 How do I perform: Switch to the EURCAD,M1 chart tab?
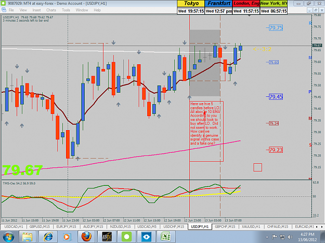point(304,226)
